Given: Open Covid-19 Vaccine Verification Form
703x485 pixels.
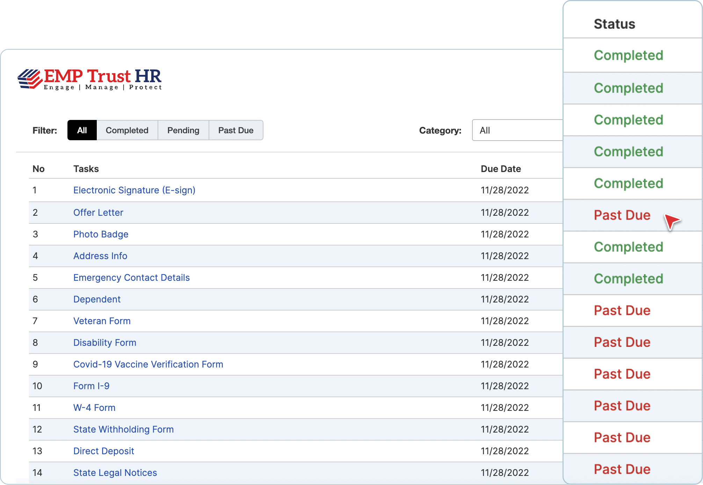Looking at the screenshot, I should pyautogui.click(x=148, y=364).
